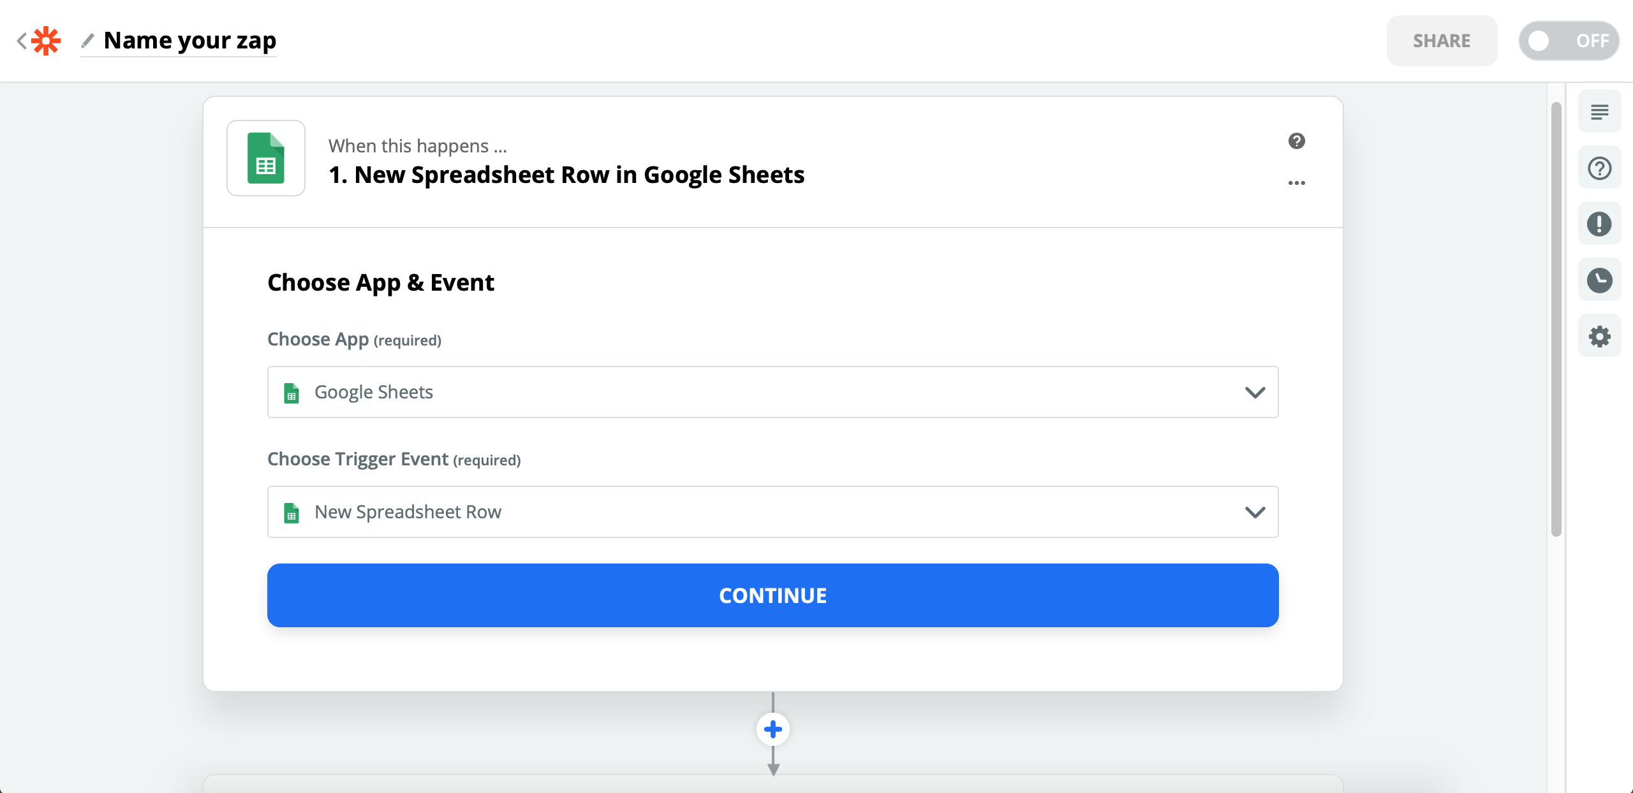The image size is (1633, 793).
Task: Add a step with the plus button
Action: 773,729
